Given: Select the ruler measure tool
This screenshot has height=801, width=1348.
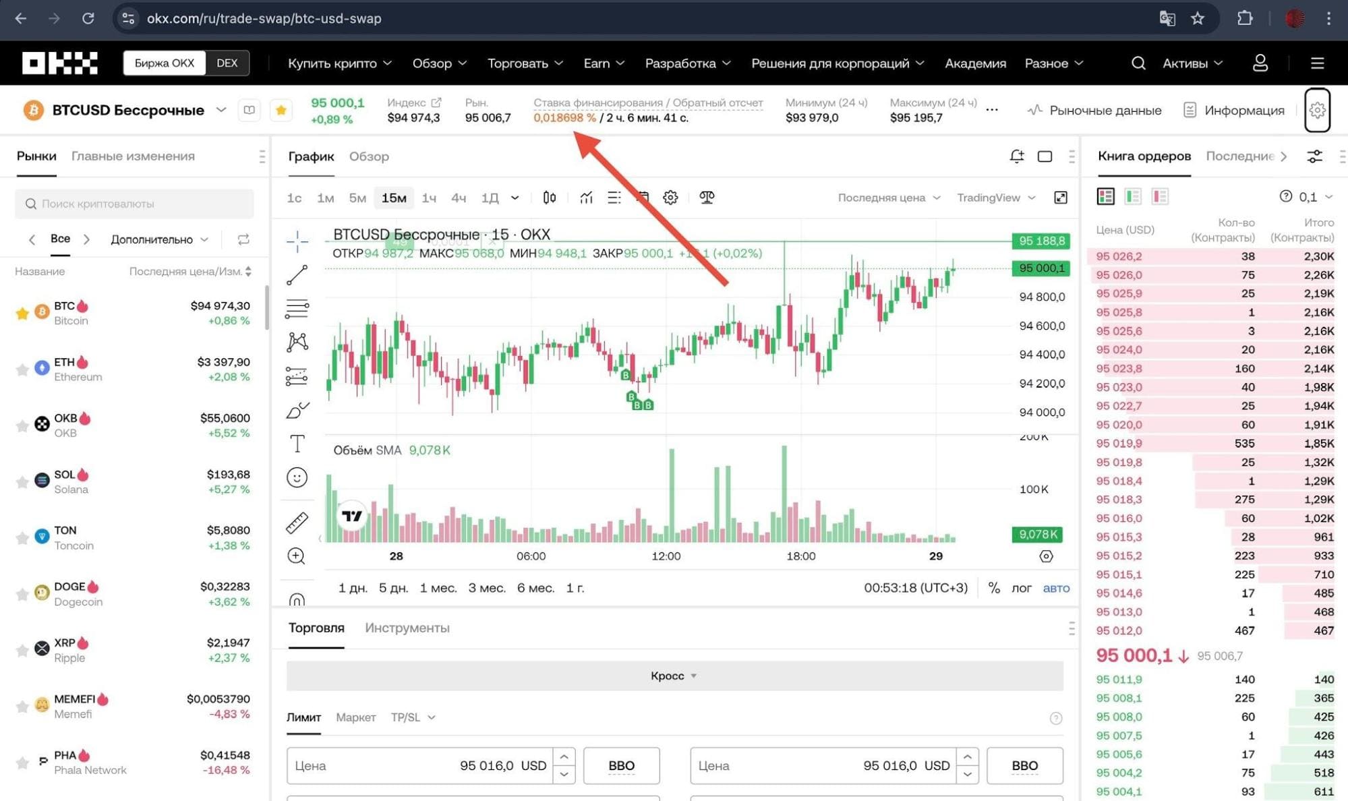Looking at the screenshot, I should [297, 522].
